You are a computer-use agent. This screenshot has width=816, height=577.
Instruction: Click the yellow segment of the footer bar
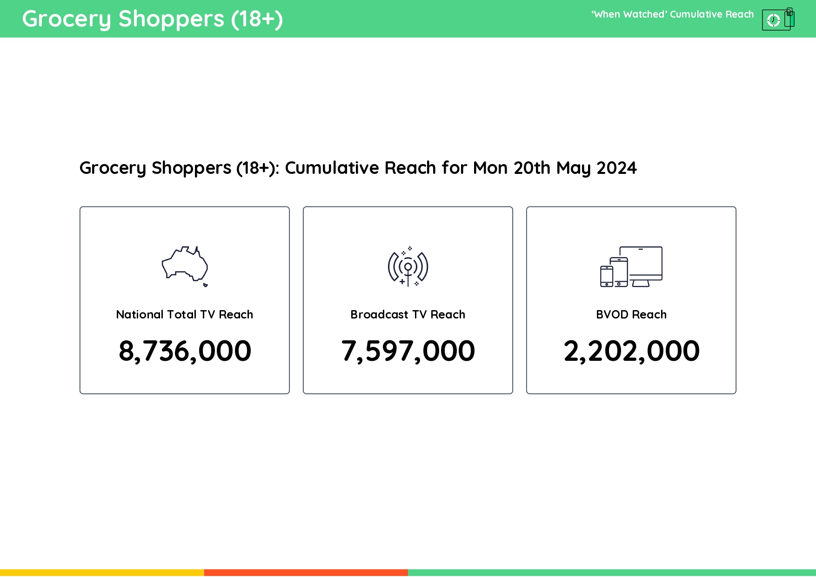(102, 573)
